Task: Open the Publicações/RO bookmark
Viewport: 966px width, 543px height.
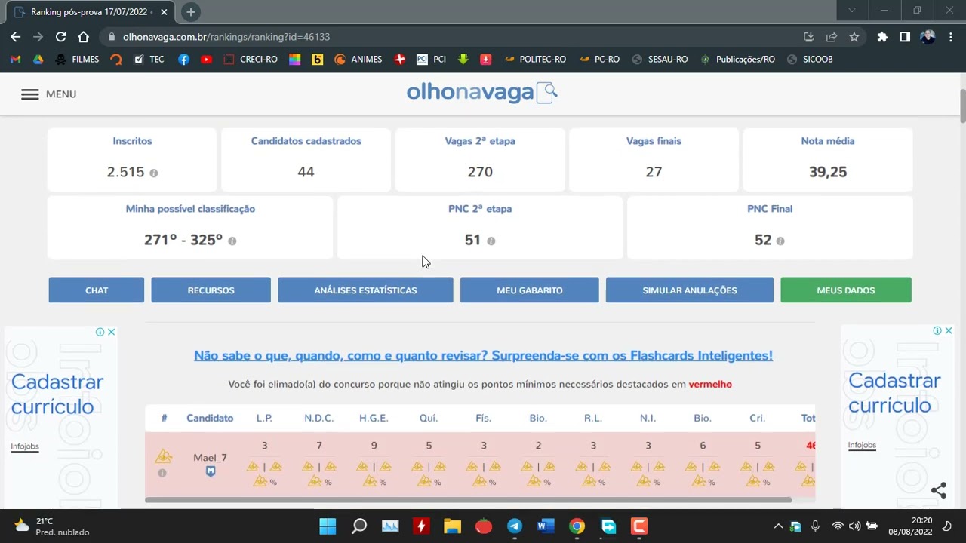Action: 737,59
